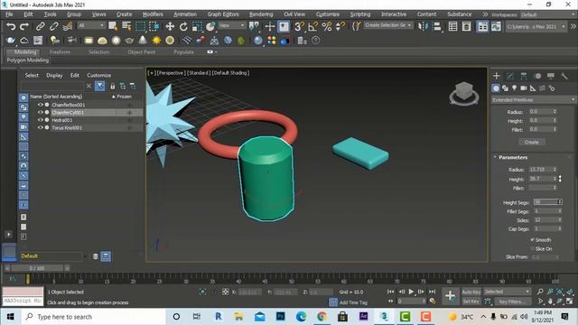Open the Hierarchy tab in command panel
Screen dimensions: 578x325
point(524,76)
